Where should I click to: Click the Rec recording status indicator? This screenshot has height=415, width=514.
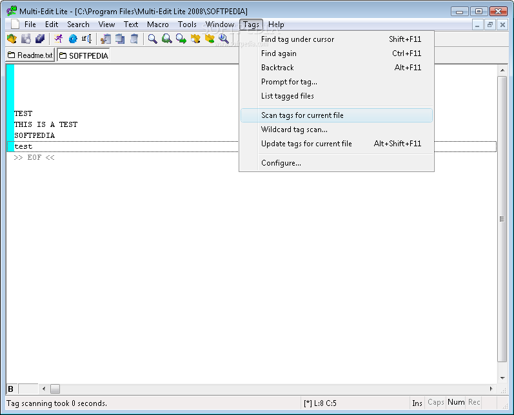point(474,402)
